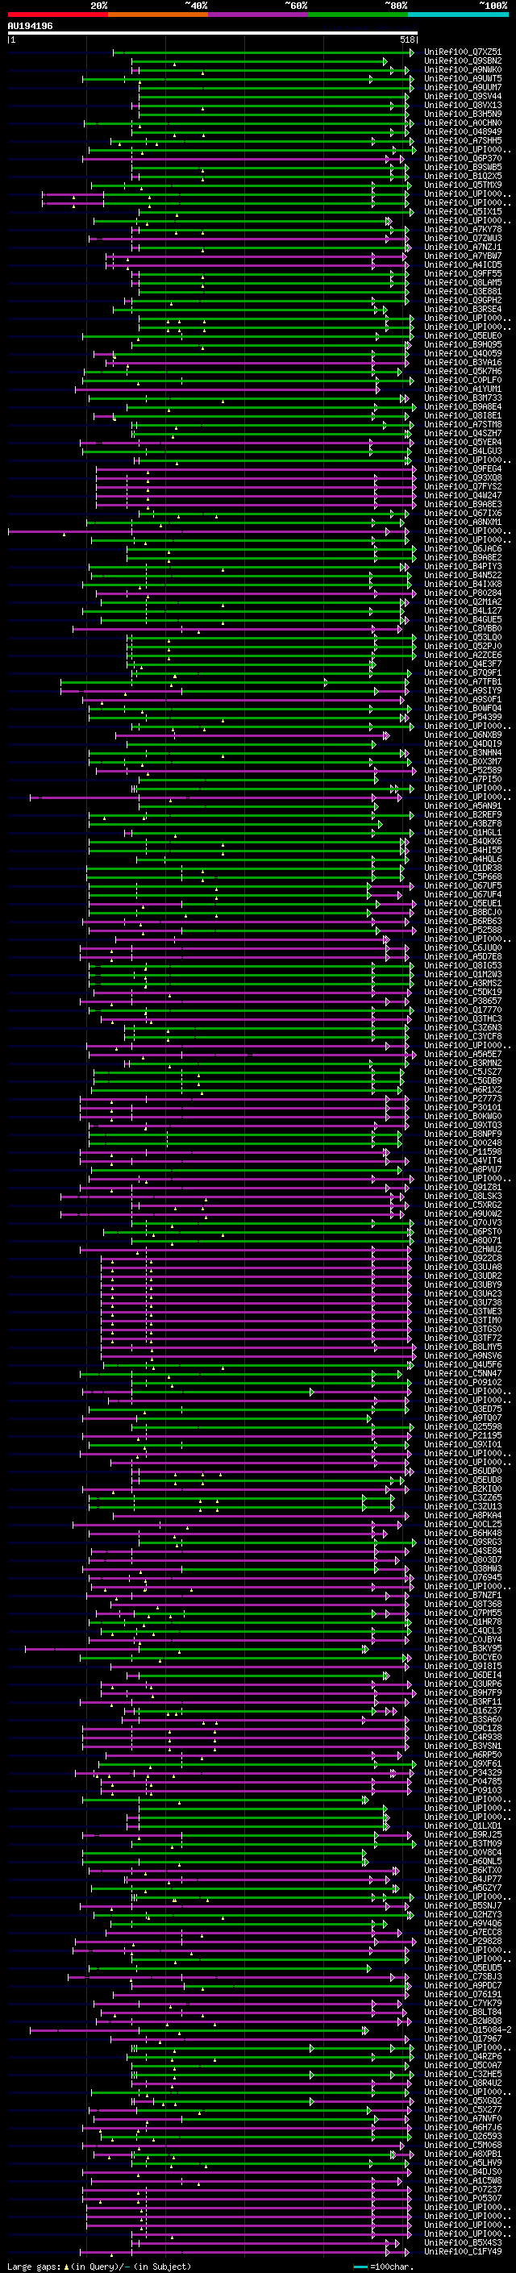Choose UniRef100_Q15084-2 isoform label
The width and height of the screenshot is (516, 2273).
point(468,2029)
